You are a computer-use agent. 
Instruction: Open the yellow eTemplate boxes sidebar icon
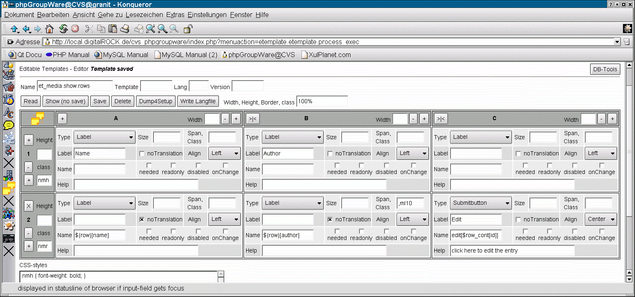(8, 188)
